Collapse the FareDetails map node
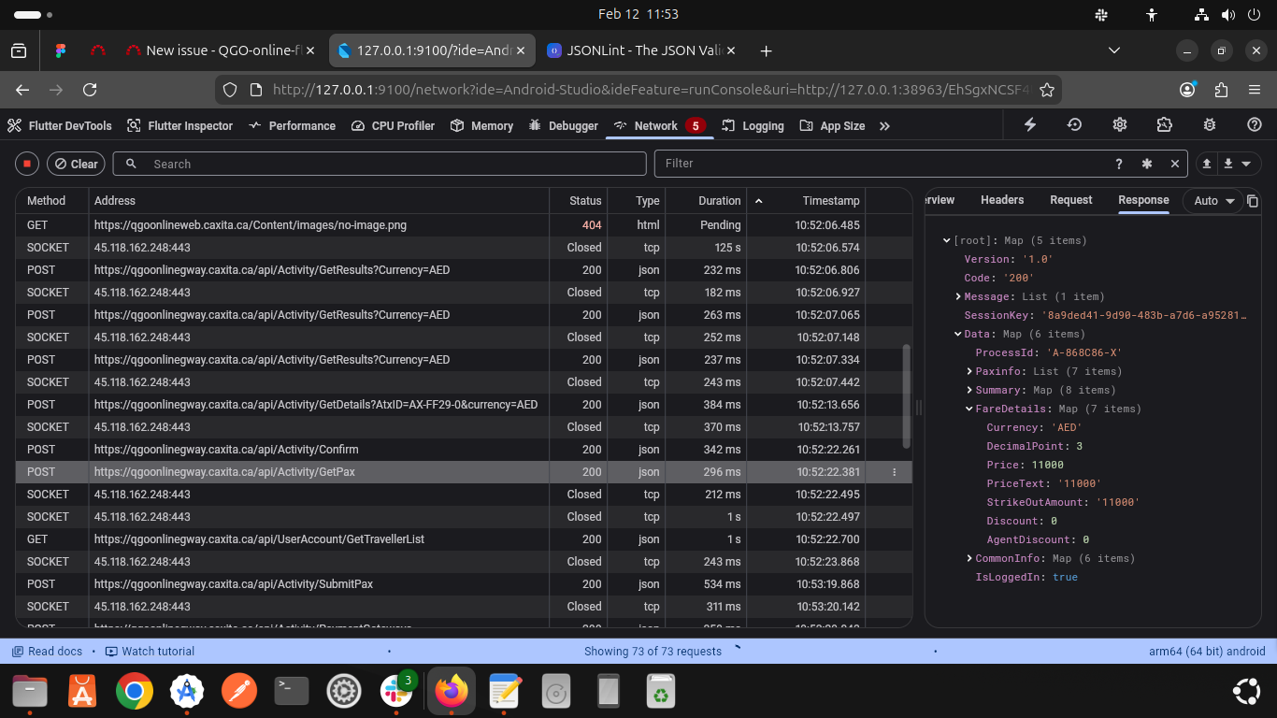 [969, 409]
